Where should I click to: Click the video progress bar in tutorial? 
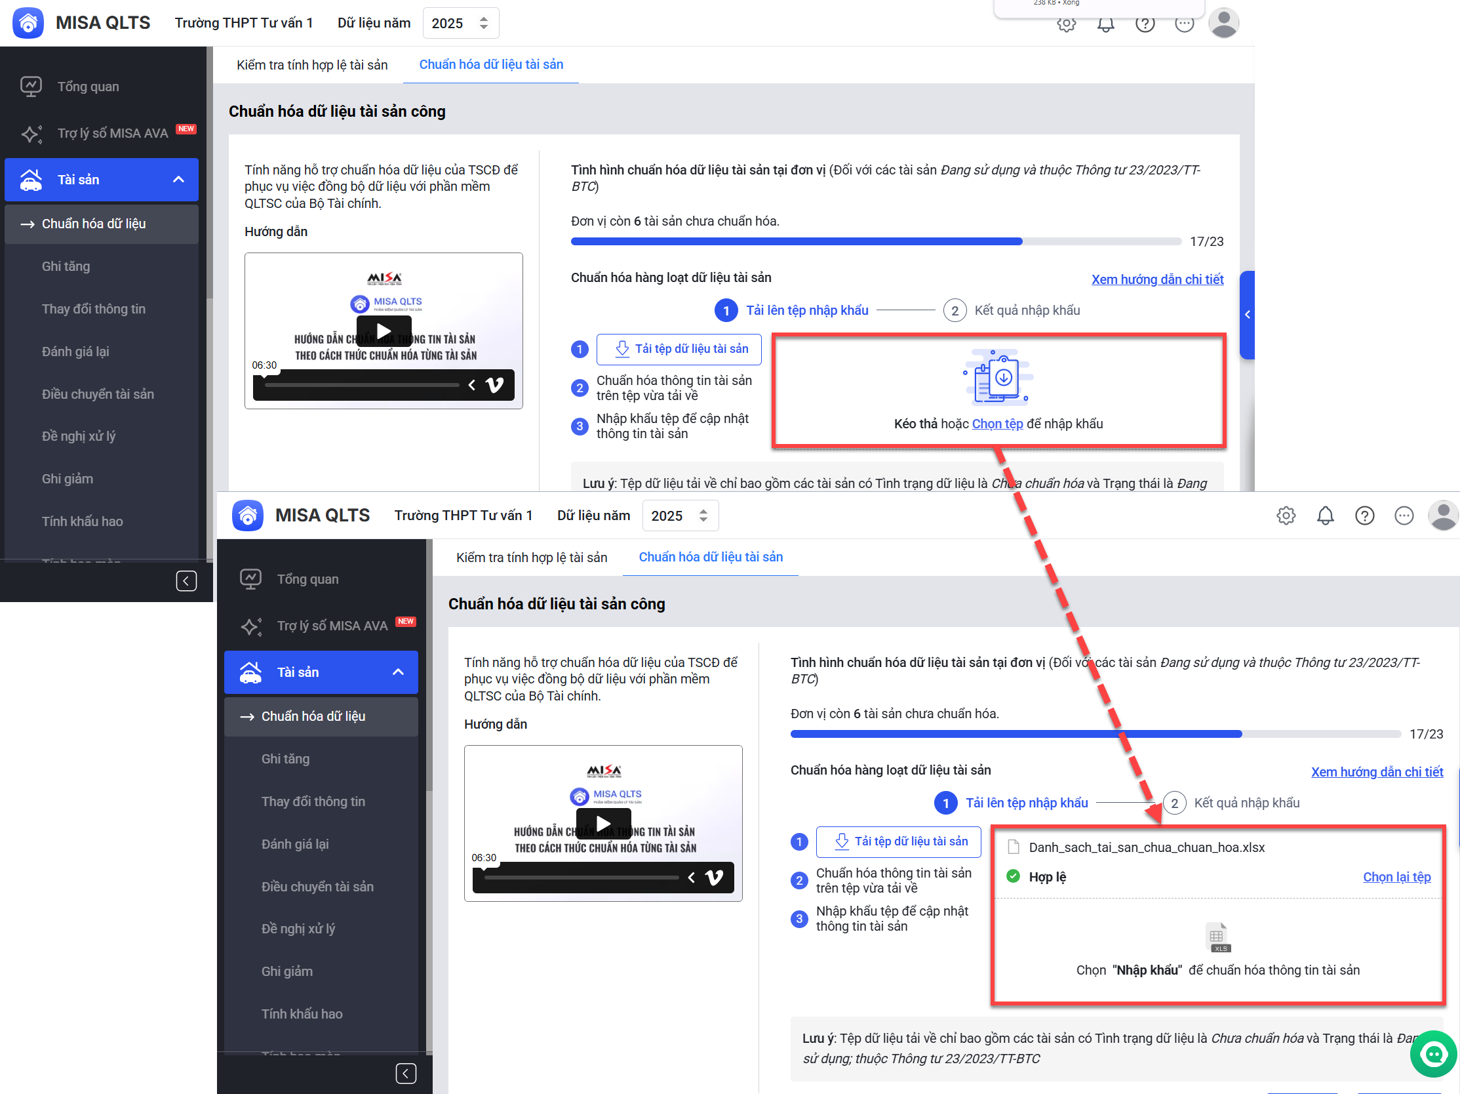click(581, 878)
